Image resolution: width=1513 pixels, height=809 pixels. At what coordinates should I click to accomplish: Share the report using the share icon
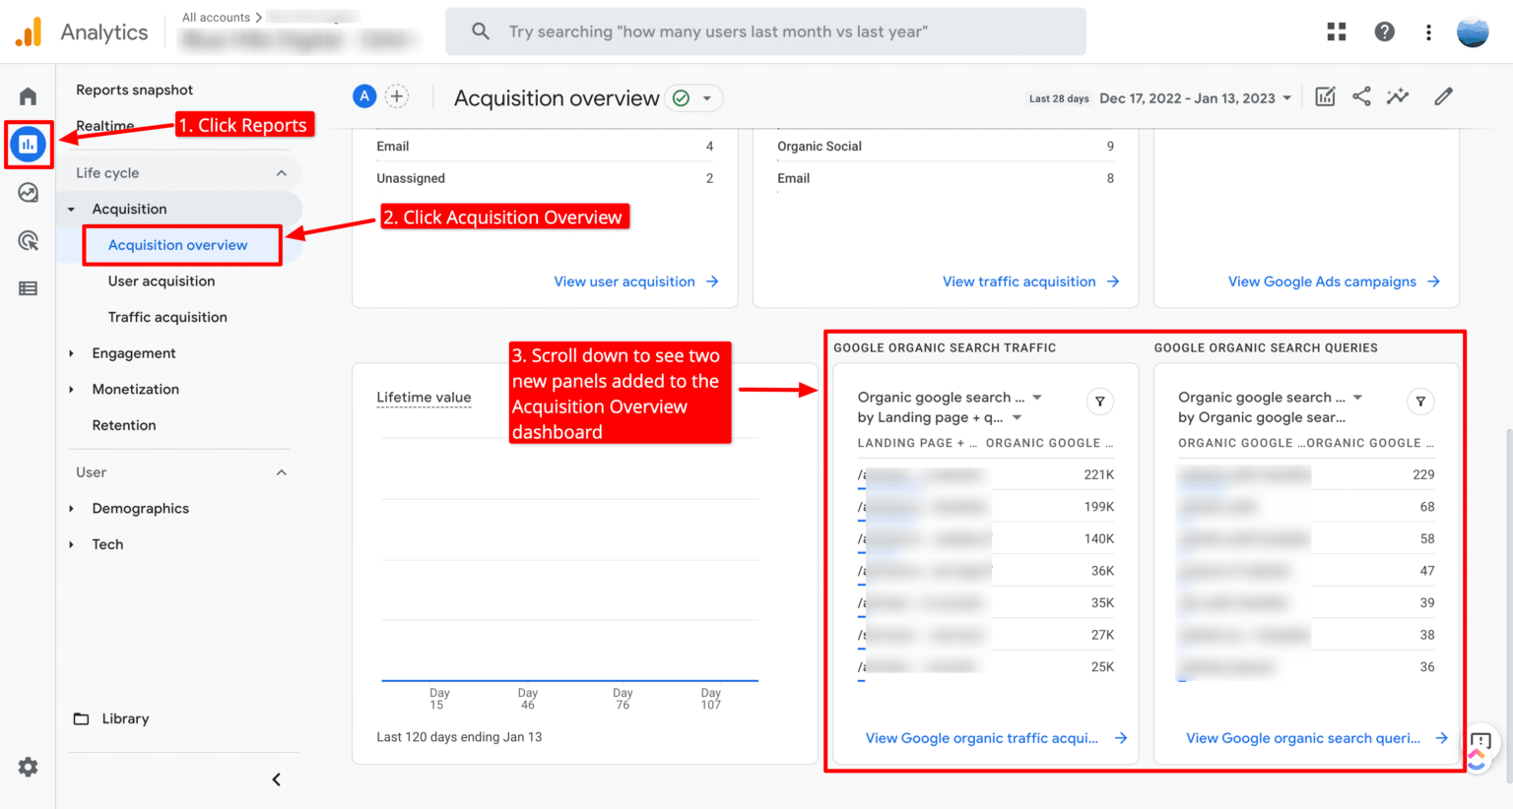click(x=1361, y=96)
